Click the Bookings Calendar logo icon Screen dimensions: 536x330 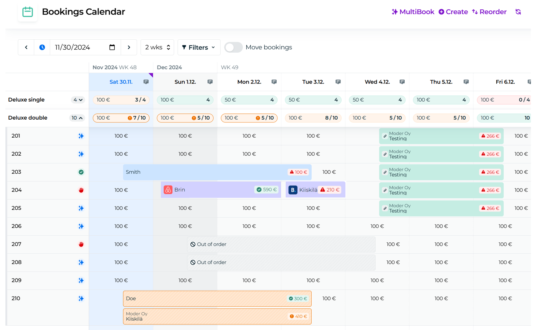(28, 12)
